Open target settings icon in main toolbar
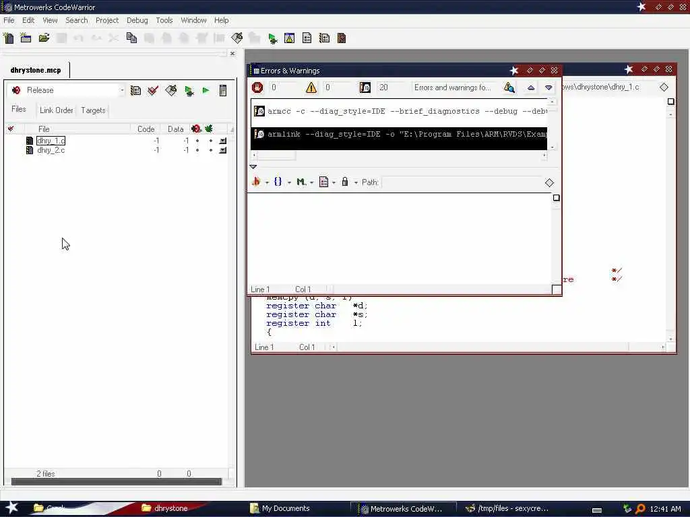Viewport: 690px width, 517px height. pyautogui.click(x=324, y=38)
